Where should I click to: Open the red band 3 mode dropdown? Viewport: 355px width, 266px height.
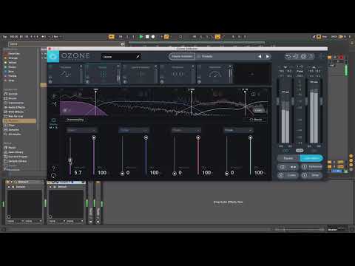coord(186,130)
